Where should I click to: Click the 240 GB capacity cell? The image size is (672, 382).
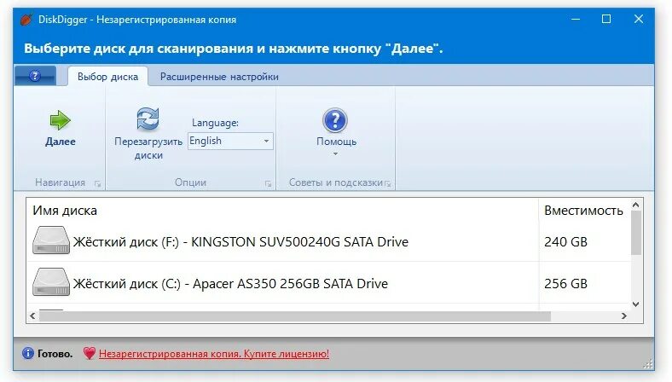pyautogui.click(x=565, y=242)
